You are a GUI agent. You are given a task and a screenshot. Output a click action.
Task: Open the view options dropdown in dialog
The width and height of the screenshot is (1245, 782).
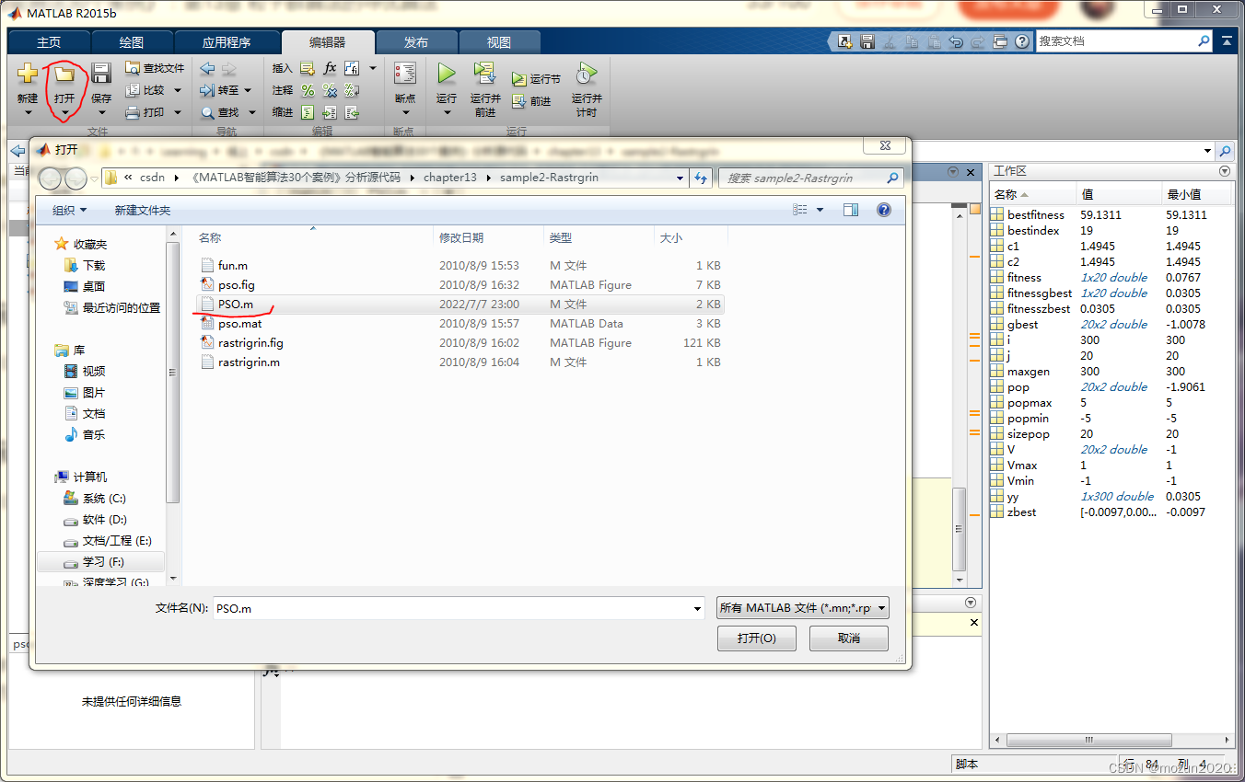[x=820, y=210]
